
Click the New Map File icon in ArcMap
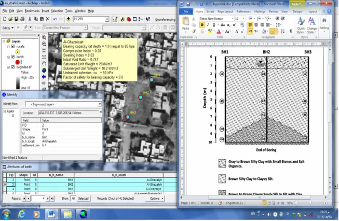(5, 19)
